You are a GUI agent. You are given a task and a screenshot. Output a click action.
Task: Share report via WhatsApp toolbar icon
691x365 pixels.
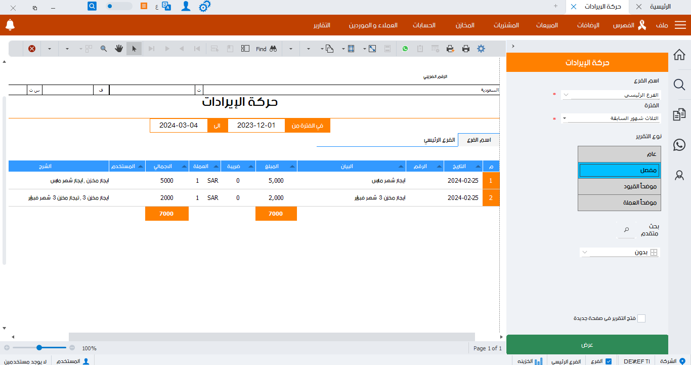pos(405,49)
